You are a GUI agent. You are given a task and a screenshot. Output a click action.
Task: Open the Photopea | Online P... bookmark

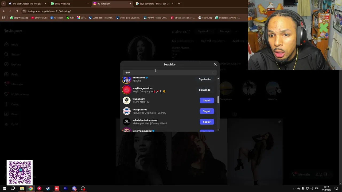pyautogui.click(x=227, y=18)
